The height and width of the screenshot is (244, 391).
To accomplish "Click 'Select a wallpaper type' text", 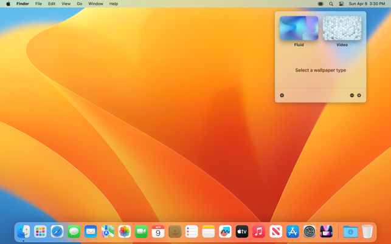I will pos(320,70).
